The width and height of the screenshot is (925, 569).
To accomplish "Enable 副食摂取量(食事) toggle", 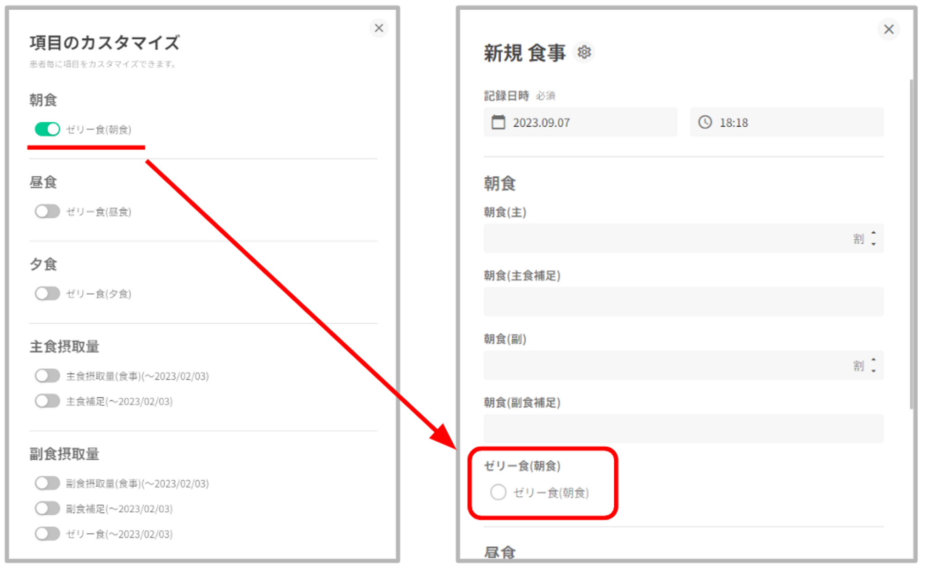I will (47, 483).
